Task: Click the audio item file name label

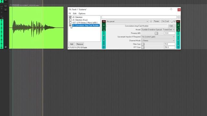Action: pos(29,5)
